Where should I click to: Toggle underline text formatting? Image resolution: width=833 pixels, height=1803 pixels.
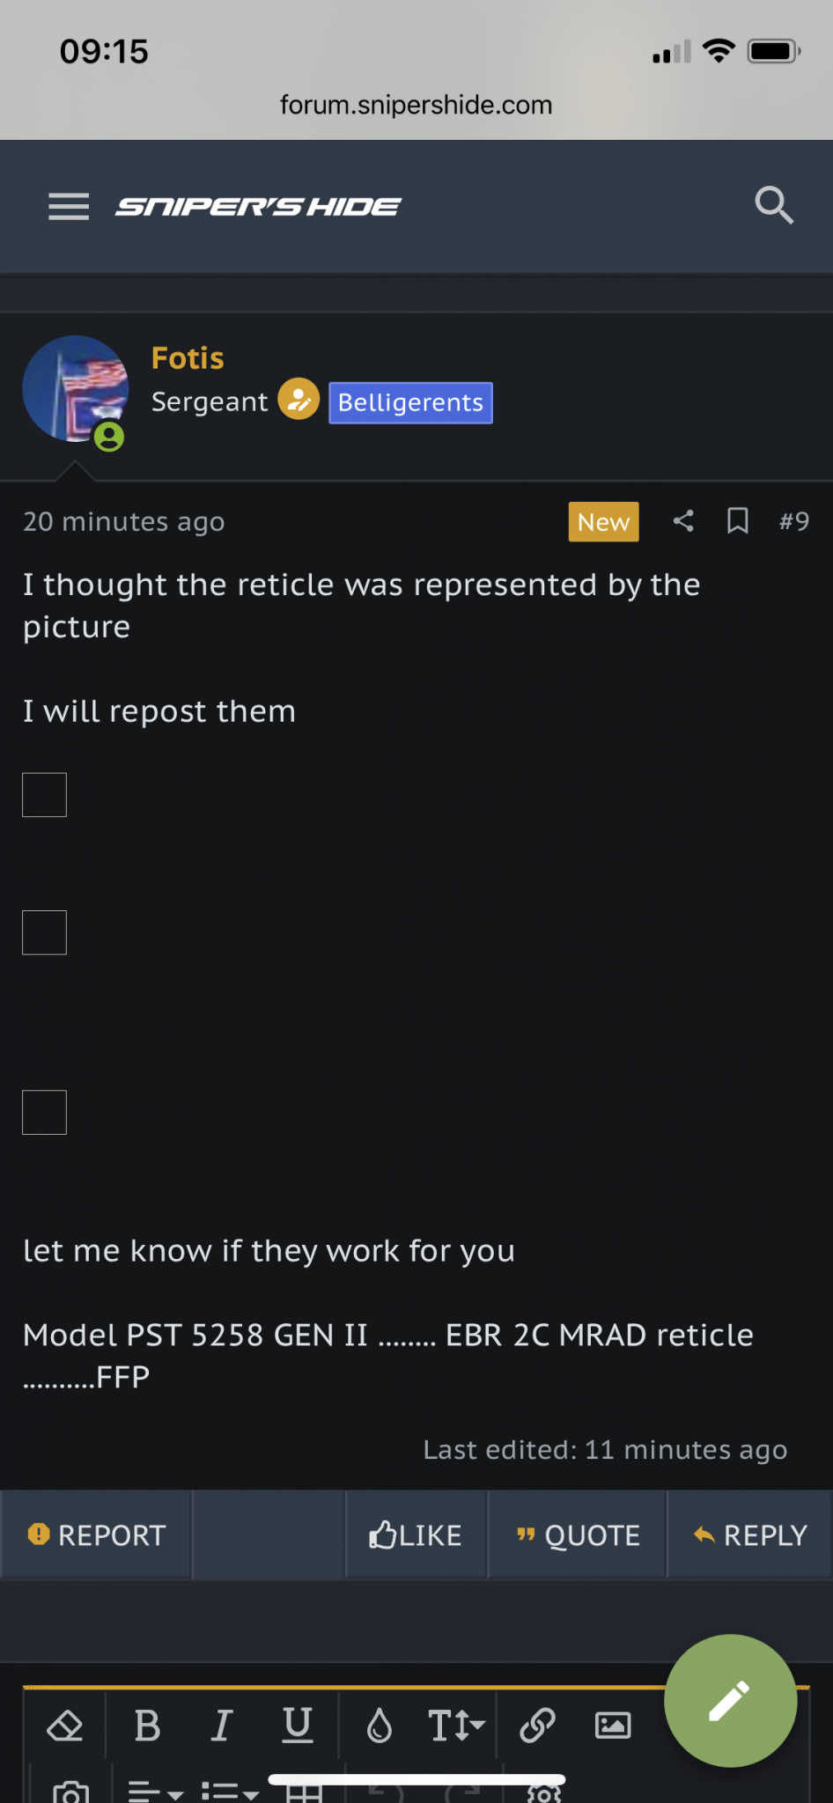pyautogui.click(x=297, y=1726)
